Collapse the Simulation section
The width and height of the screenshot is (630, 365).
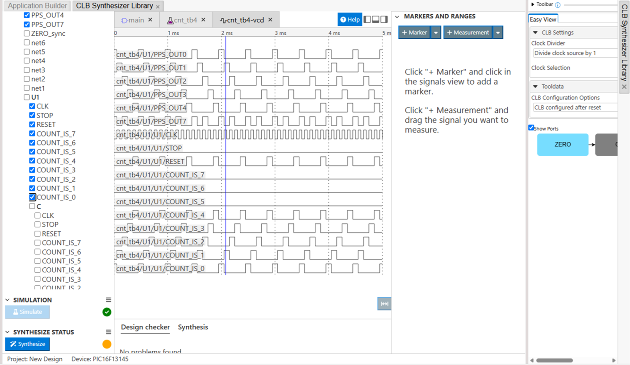[8, 300]
